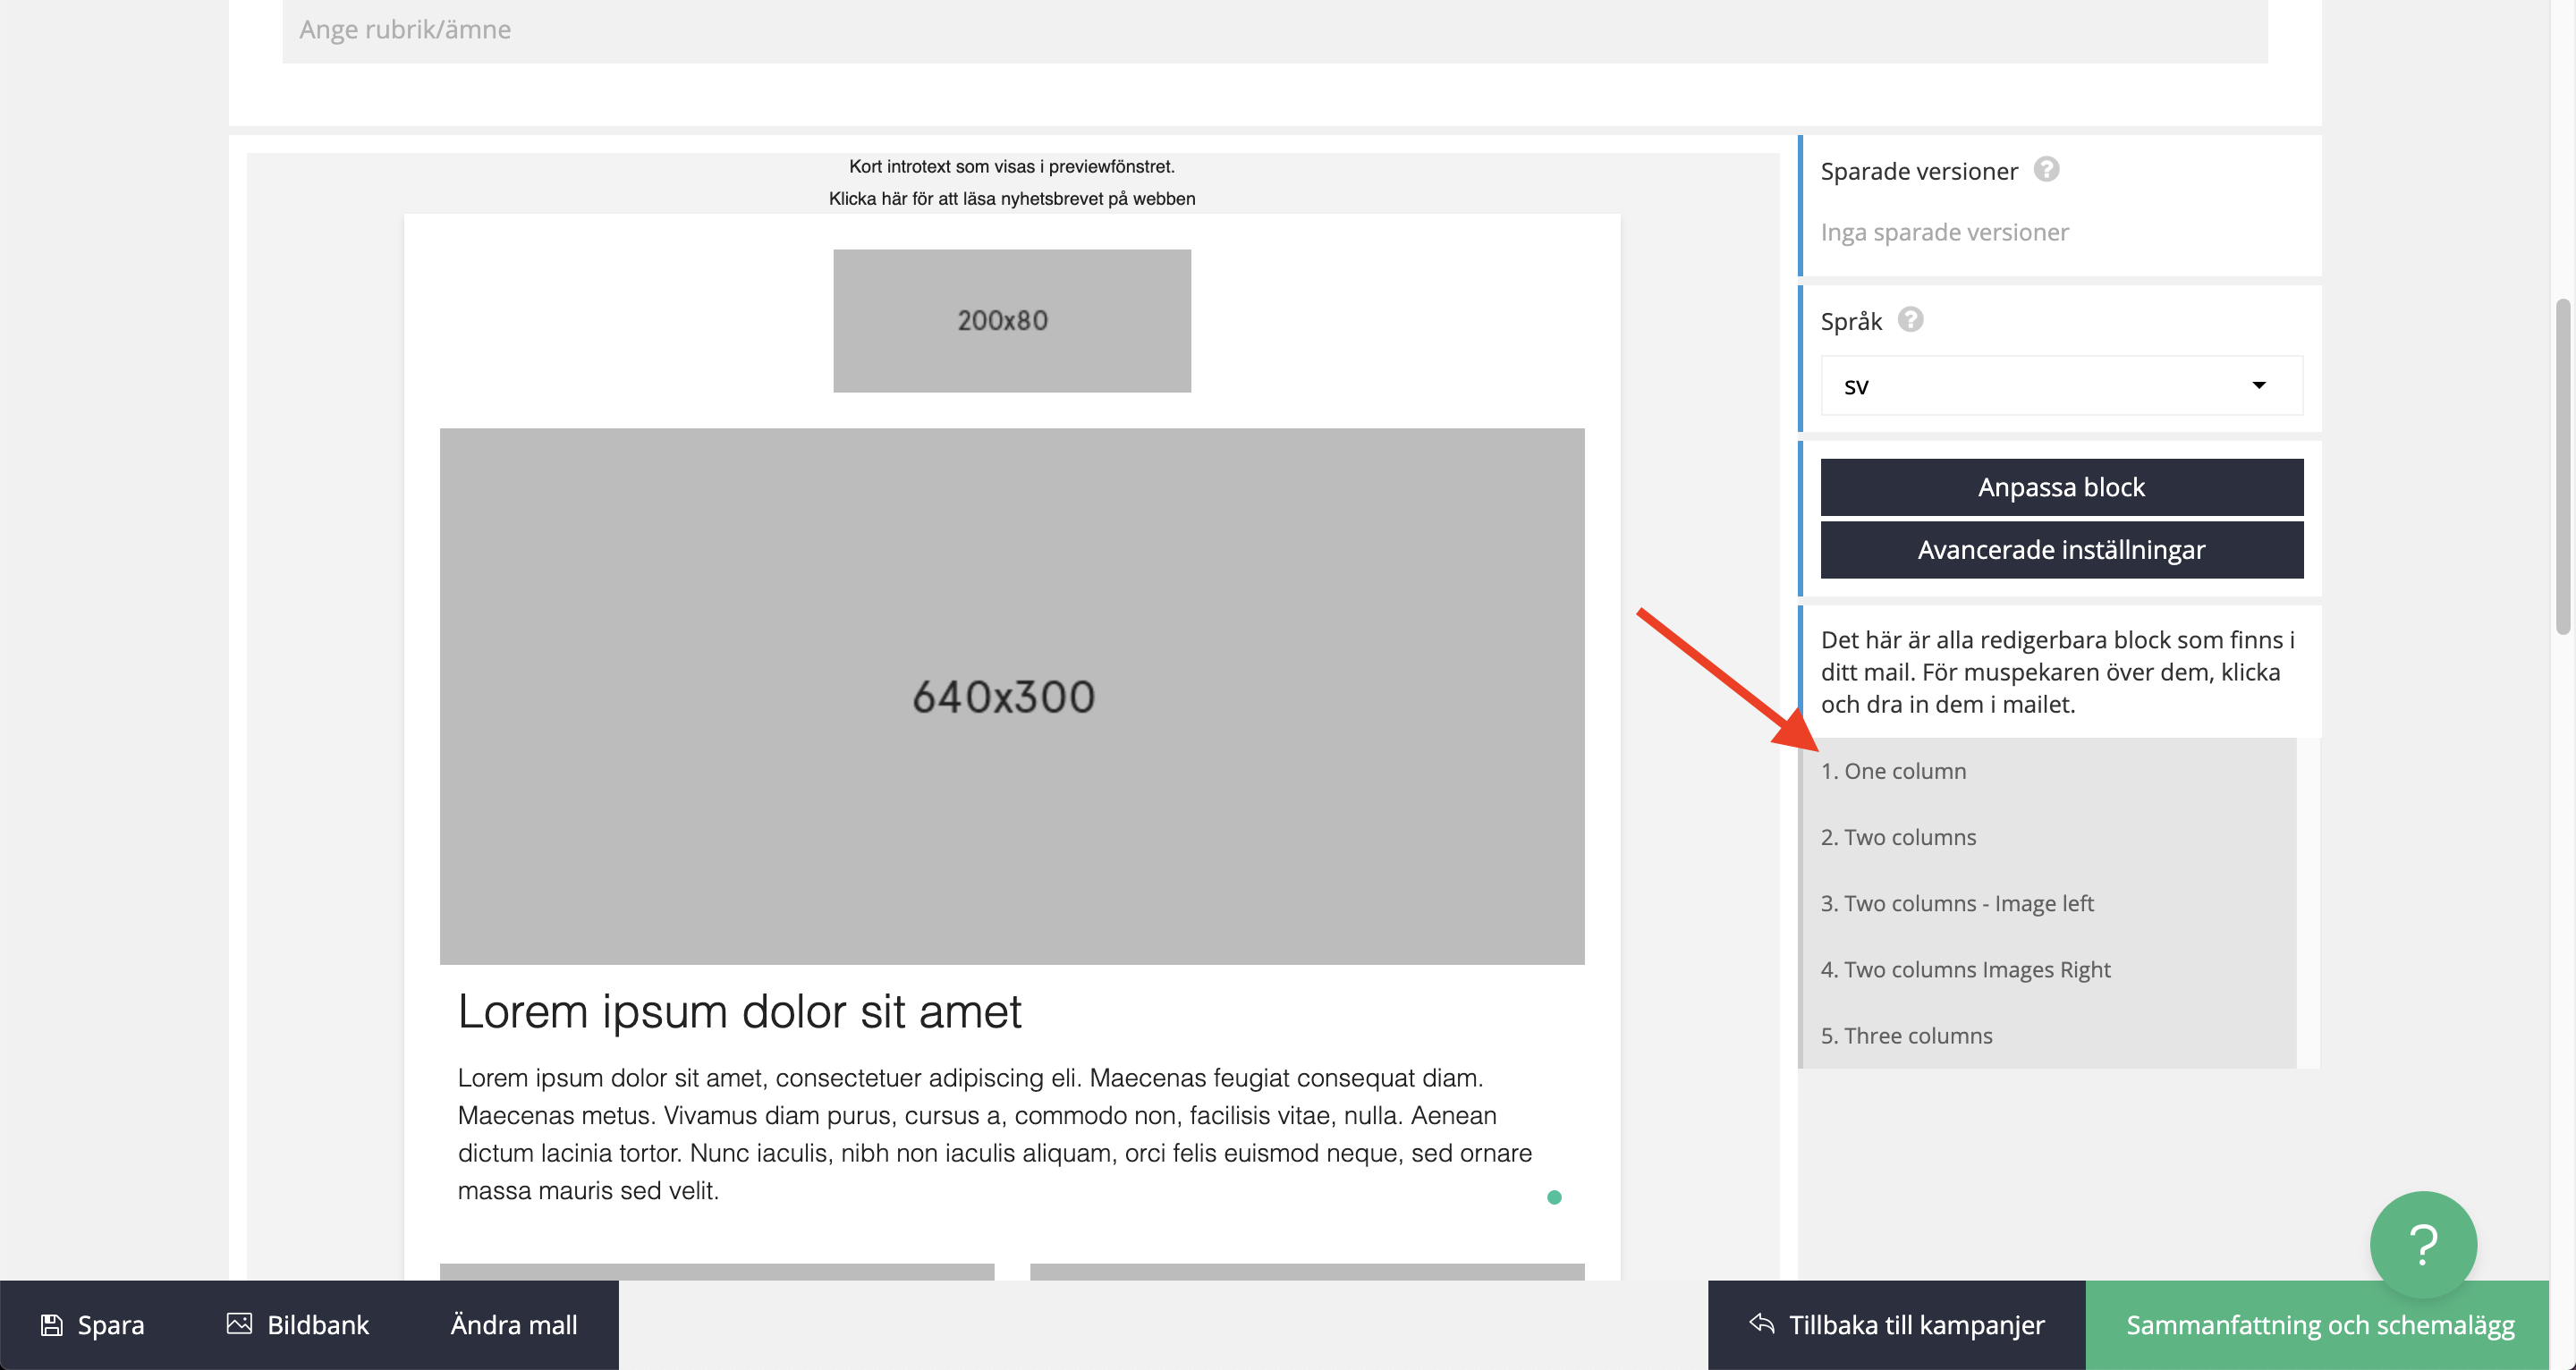Select the '2. Two columns' block
Screen dimensions: 2576x1370
[1898, 837]
